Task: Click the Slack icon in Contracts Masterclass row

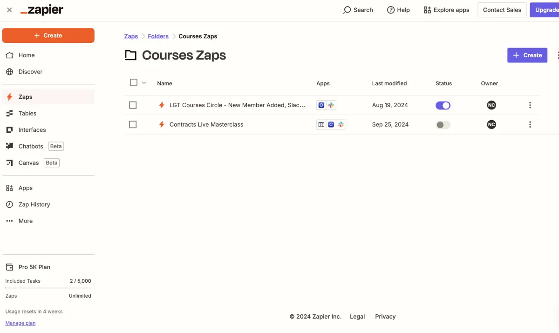Action: pos(341,124)
